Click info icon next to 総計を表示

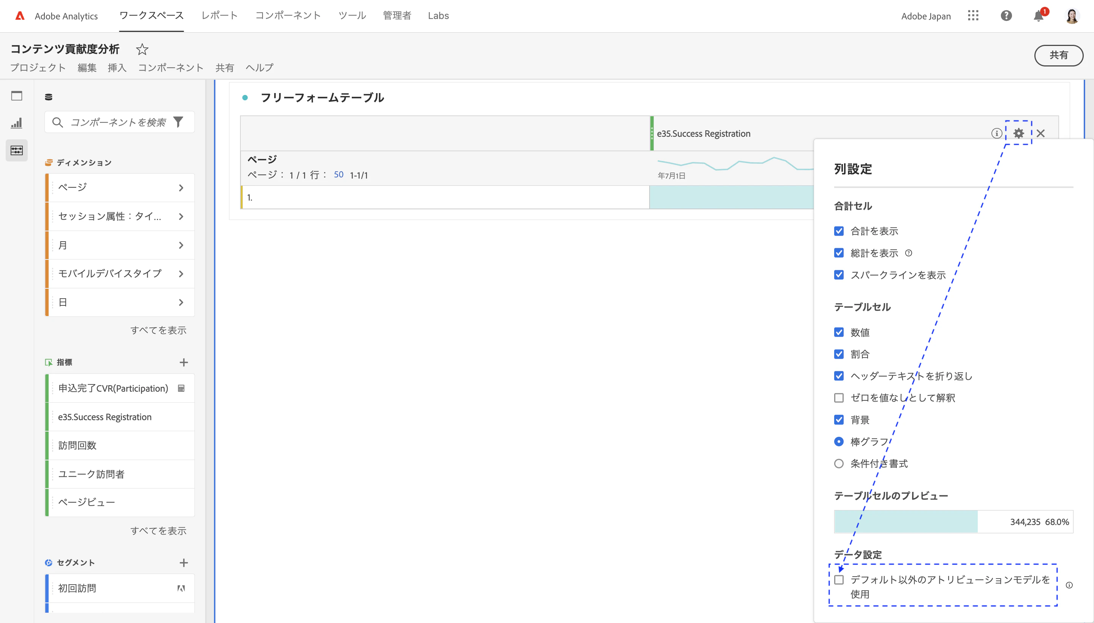[x=909, y=253]
